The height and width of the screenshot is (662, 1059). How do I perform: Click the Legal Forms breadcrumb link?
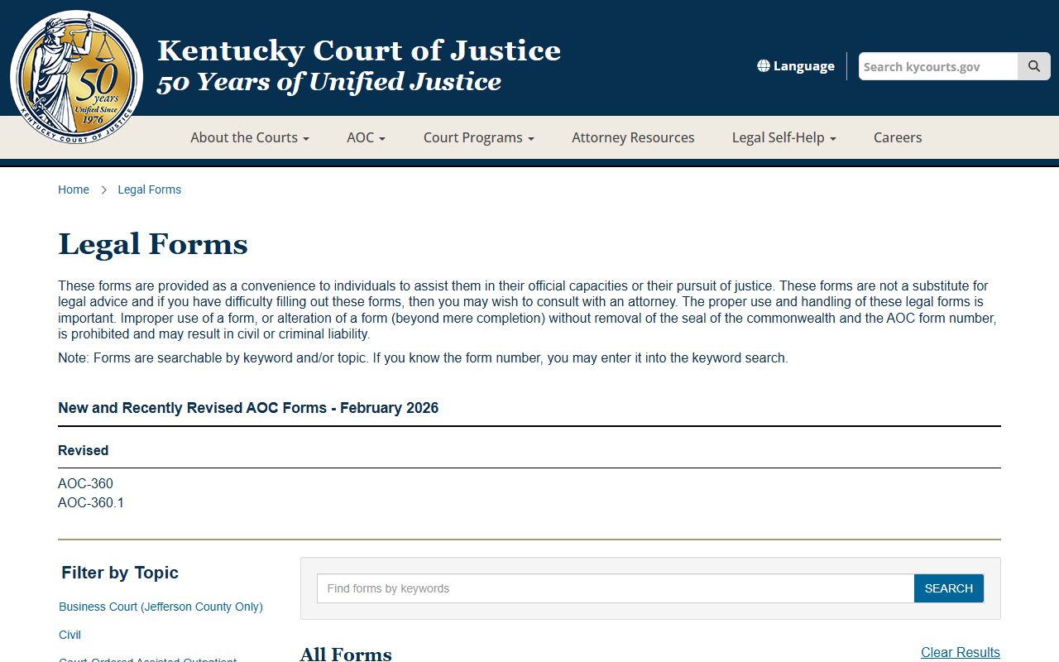150,189
